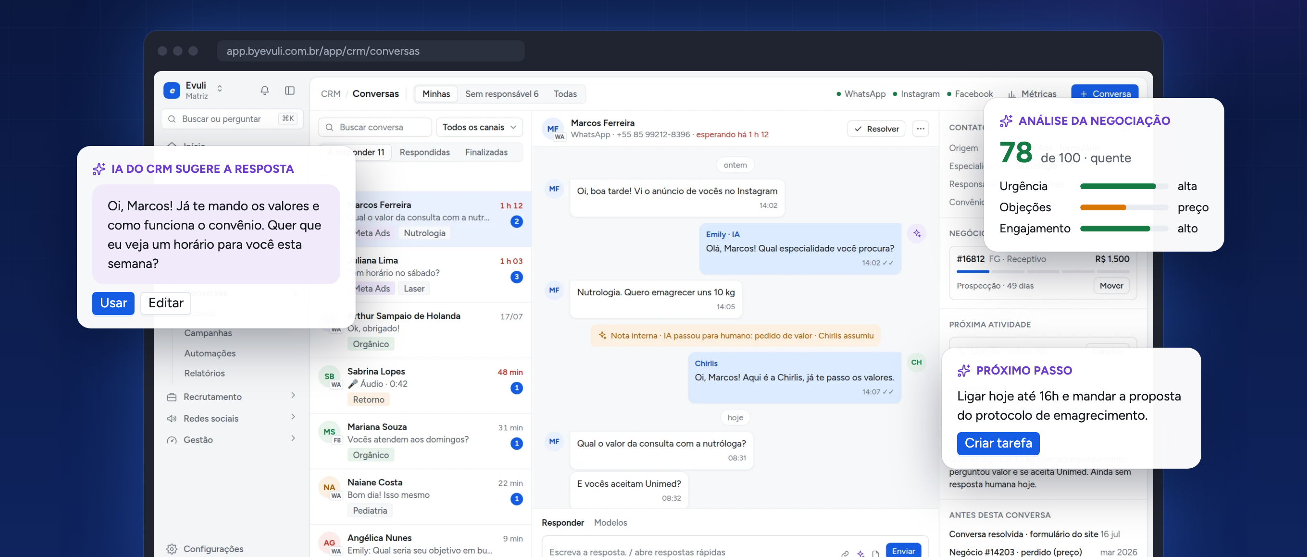This screenshot has height=557, width=1307.
Task: Open the notifications bell
Action: pyautogui.click(x=264, y=90)
